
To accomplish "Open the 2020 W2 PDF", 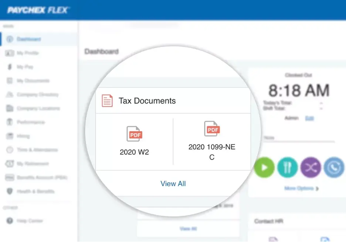I will 134,134.
